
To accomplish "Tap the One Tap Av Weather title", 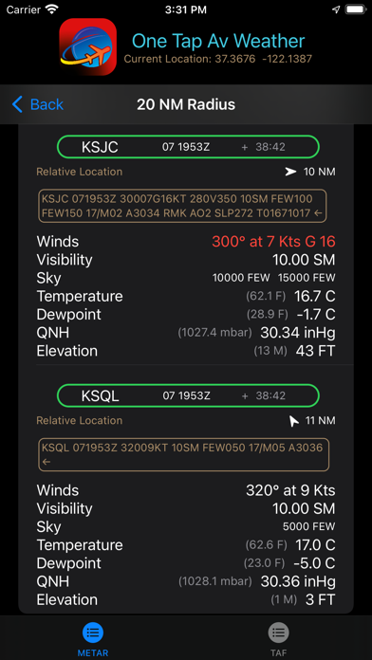I will pyautogui.click(x=218, y=42).
